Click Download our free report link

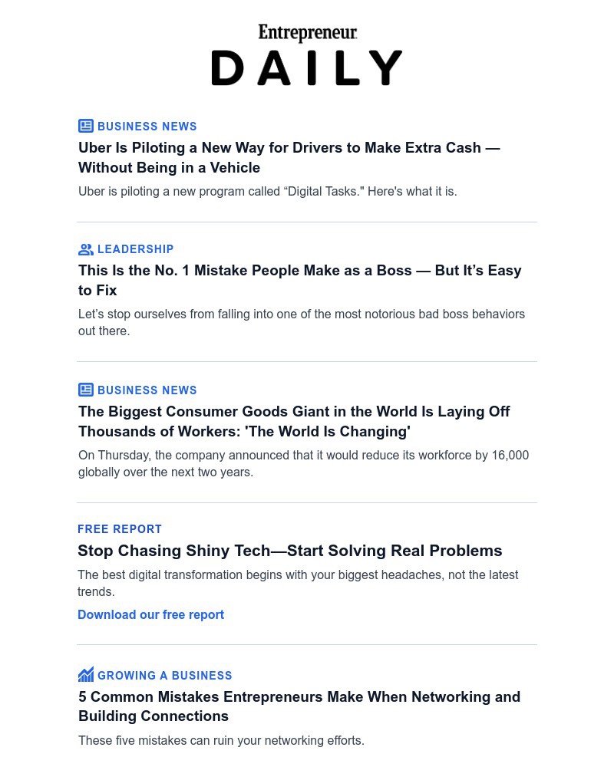tap(150, 614)
